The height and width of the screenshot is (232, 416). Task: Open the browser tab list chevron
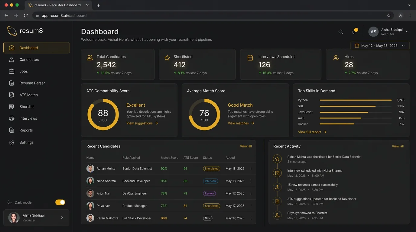click(410, 5)
